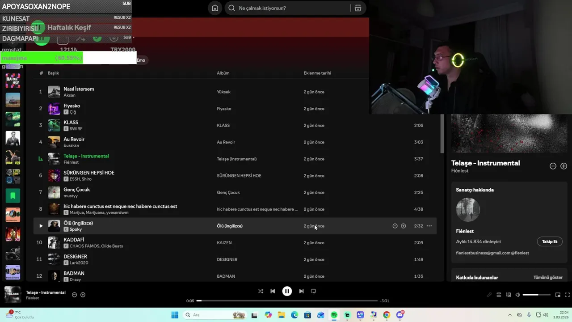
Task: Open more options on Ölü (ingilizce) row
Action: click(429, 226)
